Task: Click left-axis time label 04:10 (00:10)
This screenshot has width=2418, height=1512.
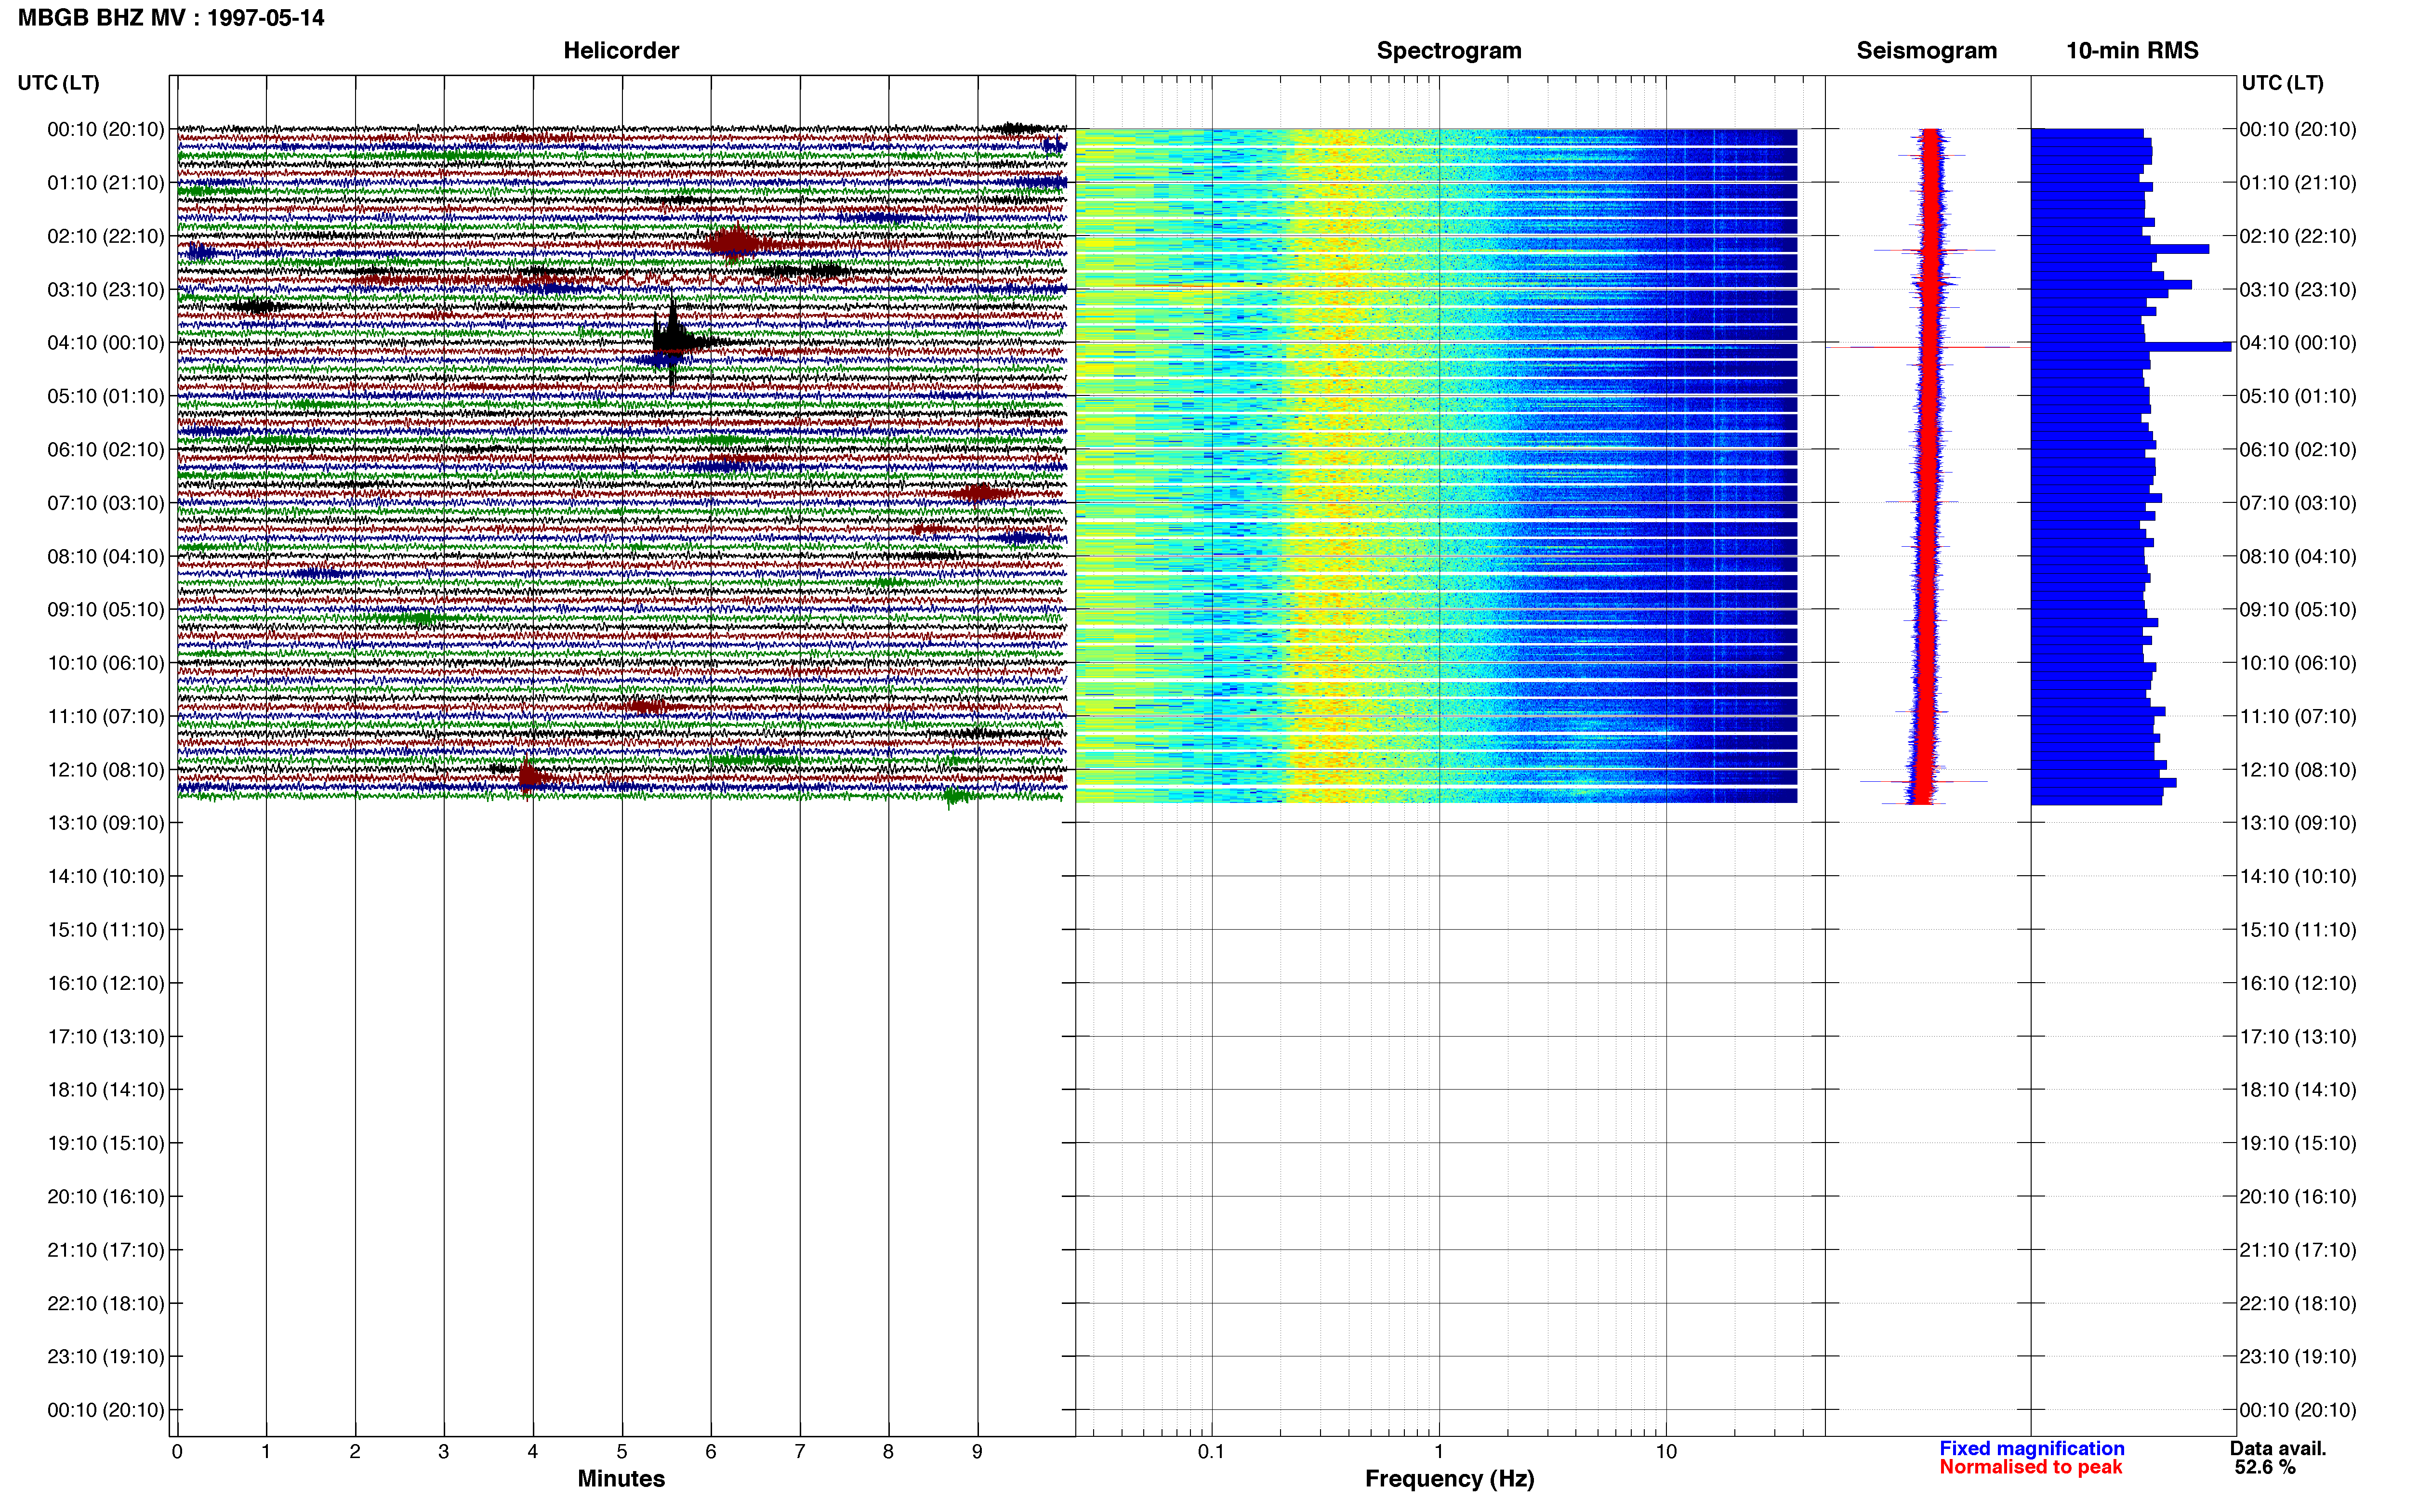Action: point(106,343)
